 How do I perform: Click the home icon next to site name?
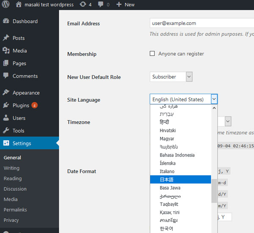[19, 4]
